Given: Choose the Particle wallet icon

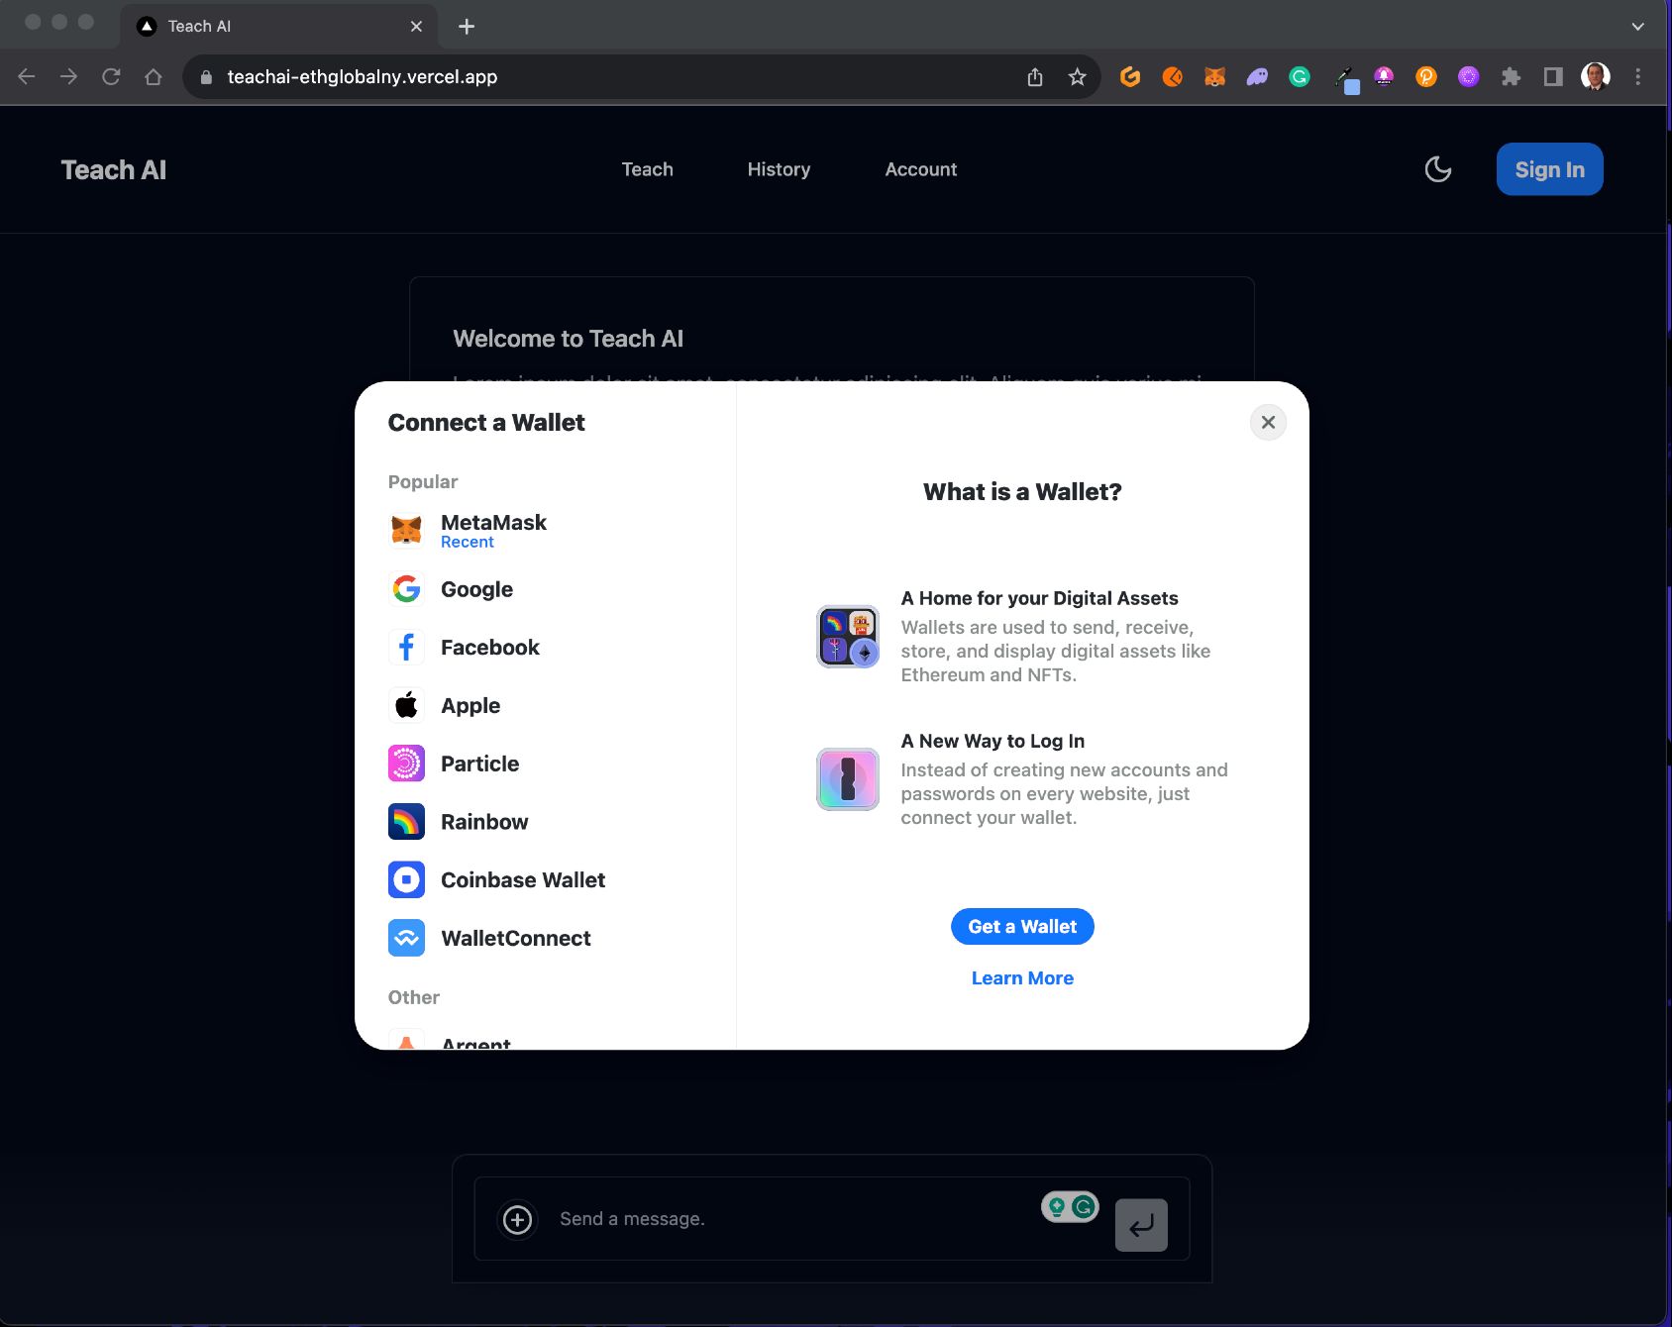Looking at the screenshot, I should (406, 764).
